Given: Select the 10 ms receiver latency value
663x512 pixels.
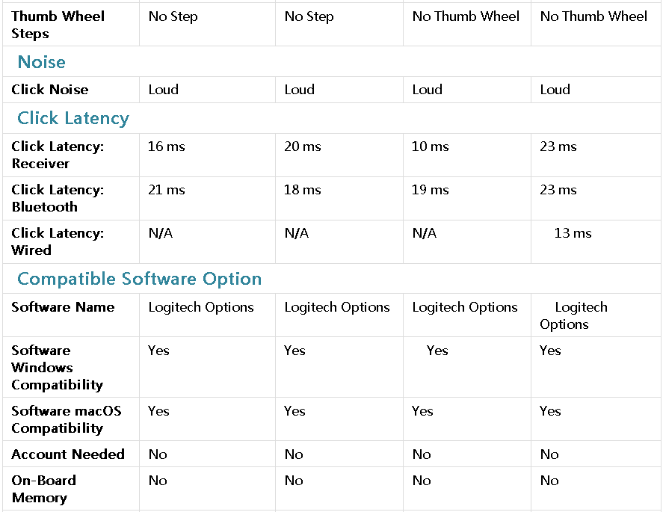Looking at the screenshot, I should [430, 146].
